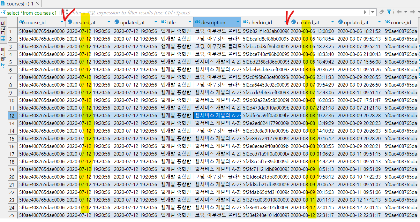Screen dimensions: 420x222
Task: Select row number 25 header
Action: (x=12, y=215)
